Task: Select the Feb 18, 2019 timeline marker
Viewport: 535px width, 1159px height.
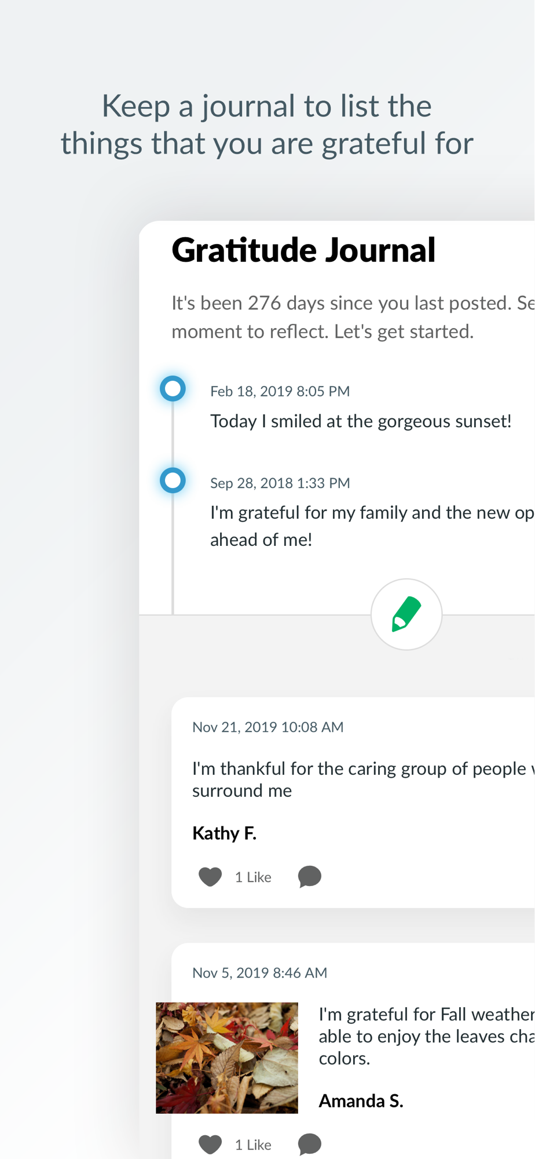Action: pyautogui.click(x=173, y=388)
